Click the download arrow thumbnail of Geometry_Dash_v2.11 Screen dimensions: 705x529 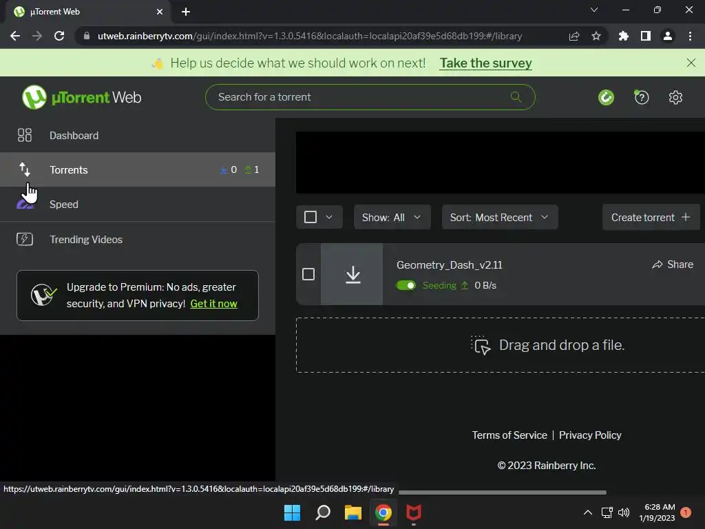click(x=353, y=274)
